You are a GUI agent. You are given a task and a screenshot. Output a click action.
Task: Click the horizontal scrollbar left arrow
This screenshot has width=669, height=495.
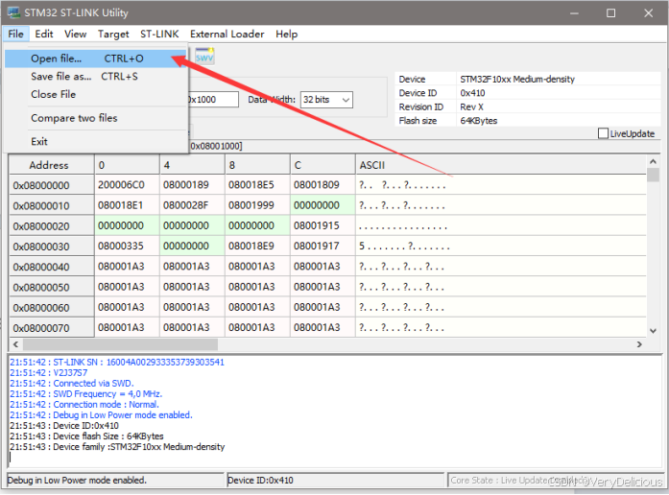(15, 344)
